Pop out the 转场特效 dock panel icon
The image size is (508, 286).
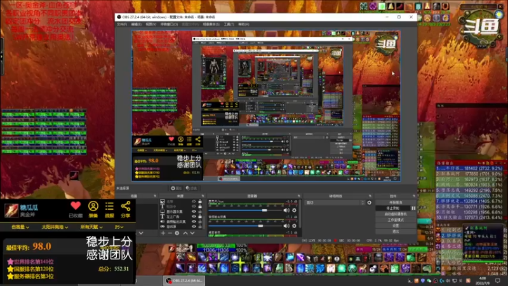[x=370, y=196]
